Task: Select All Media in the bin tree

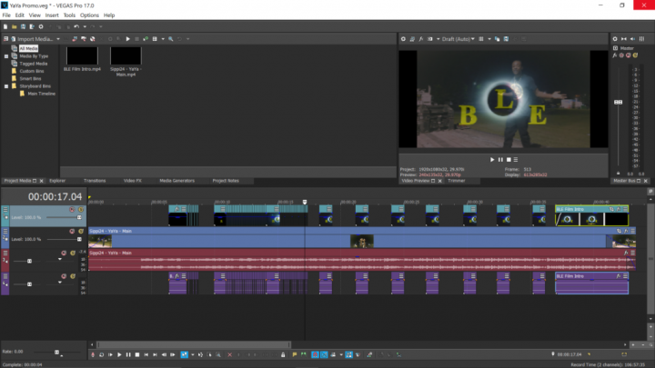Action: (28, 48)
